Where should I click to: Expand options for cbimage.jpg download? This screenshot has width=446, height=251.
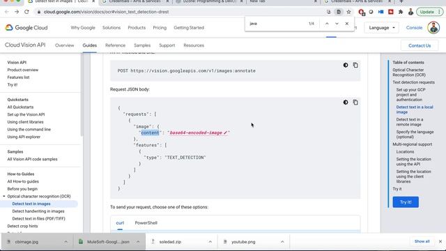[66, 242]
